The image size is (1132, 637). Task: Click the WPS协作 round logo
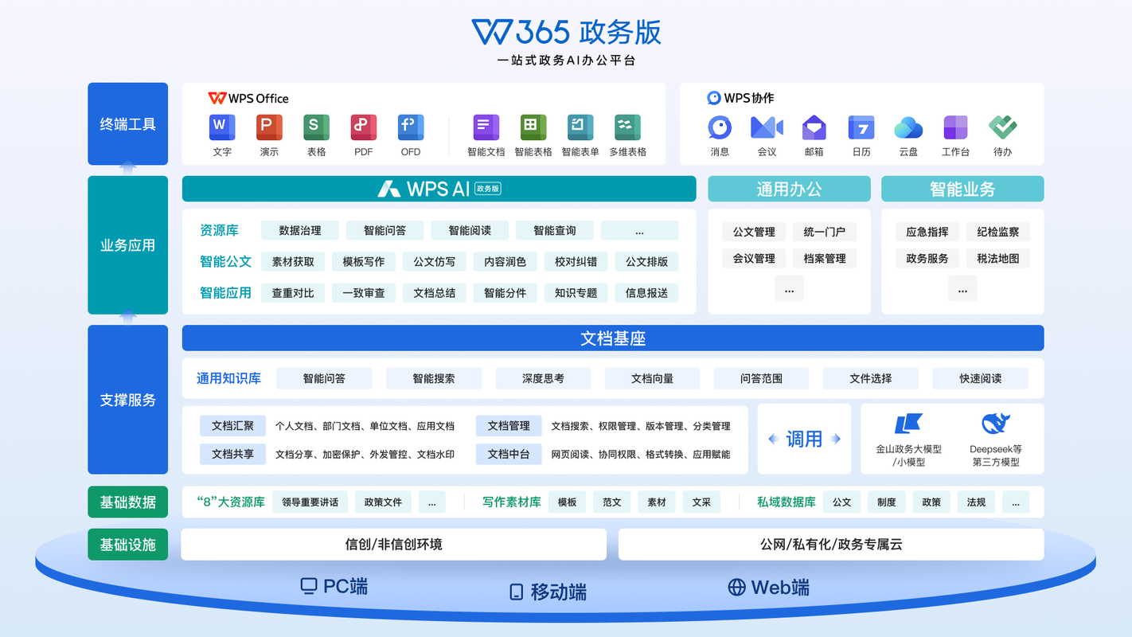[714, 98]
